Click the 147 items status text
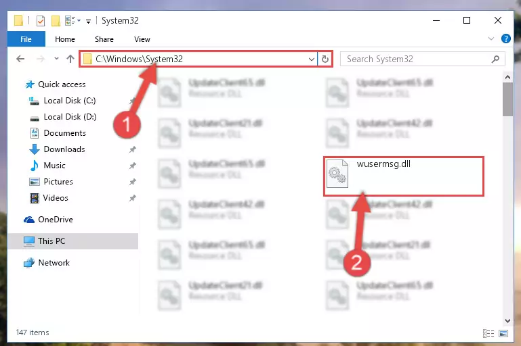This screenshot has width=521, height=346. (x=33, y=332)
